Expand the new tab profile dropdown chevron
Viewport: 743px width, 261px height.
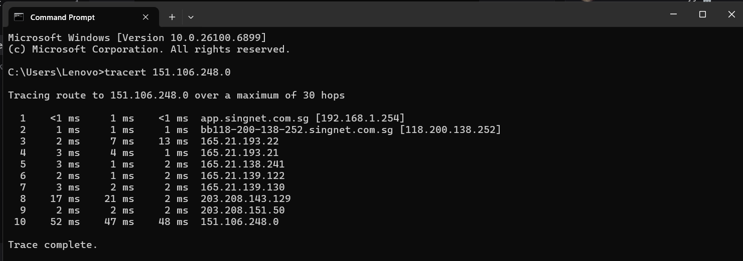(x=191, y=17)
